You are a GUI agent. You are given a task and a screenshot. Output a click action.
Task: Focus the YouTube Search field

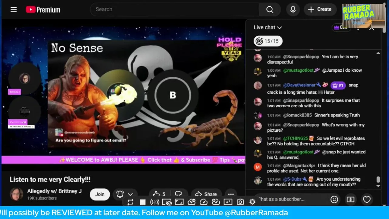[x=175, y=9]
